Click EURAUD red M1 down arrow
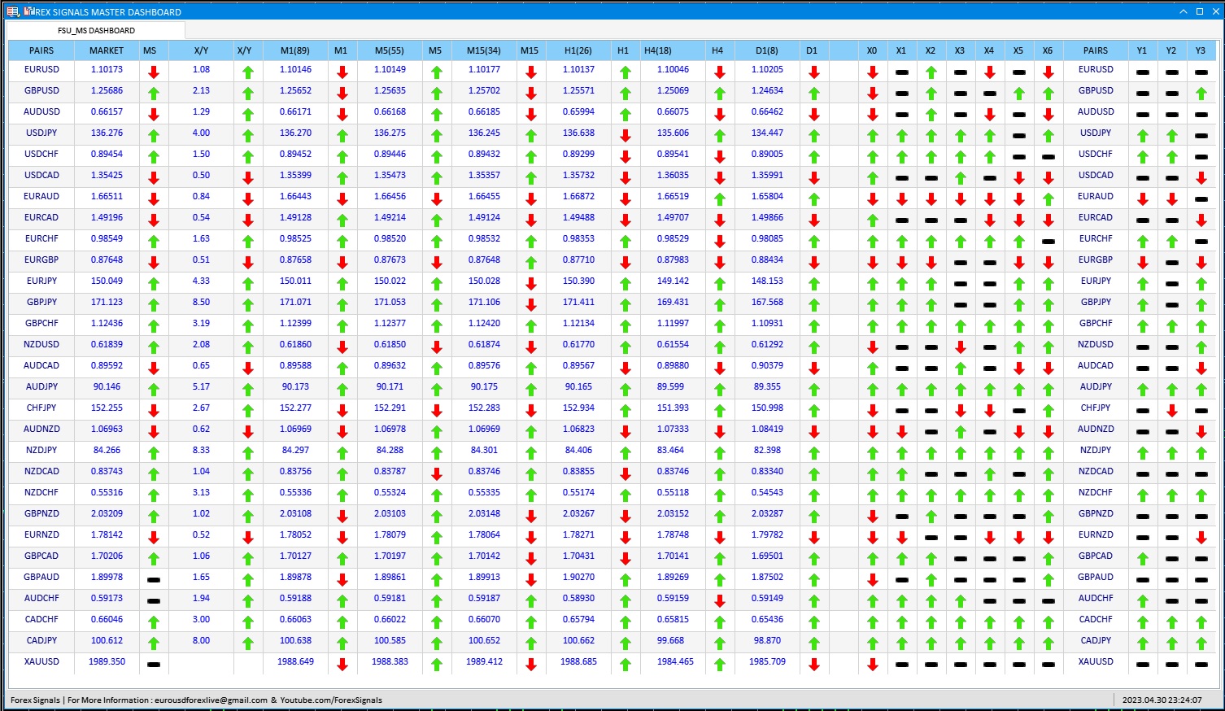This screenshot has height=711, width=1225. 342,199
